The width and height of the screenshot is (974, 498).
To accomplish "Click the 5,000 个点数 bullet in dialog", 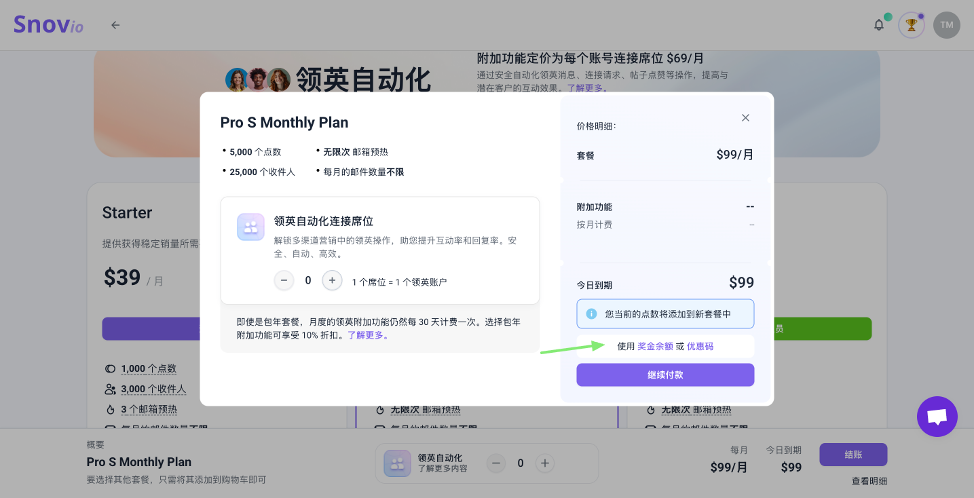I will [x=255, y=152].
